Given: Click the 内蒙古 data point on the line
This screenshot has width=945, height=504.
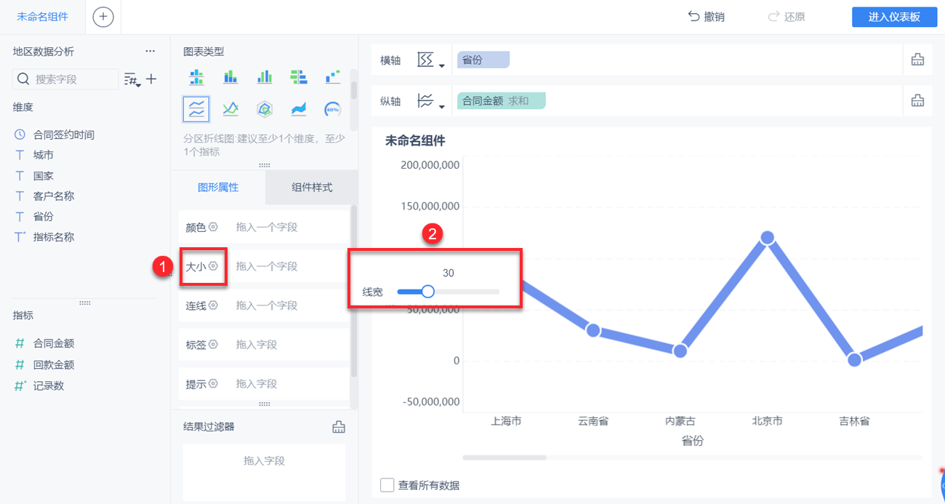Looking at the screenshot, I should coord(680,351).
